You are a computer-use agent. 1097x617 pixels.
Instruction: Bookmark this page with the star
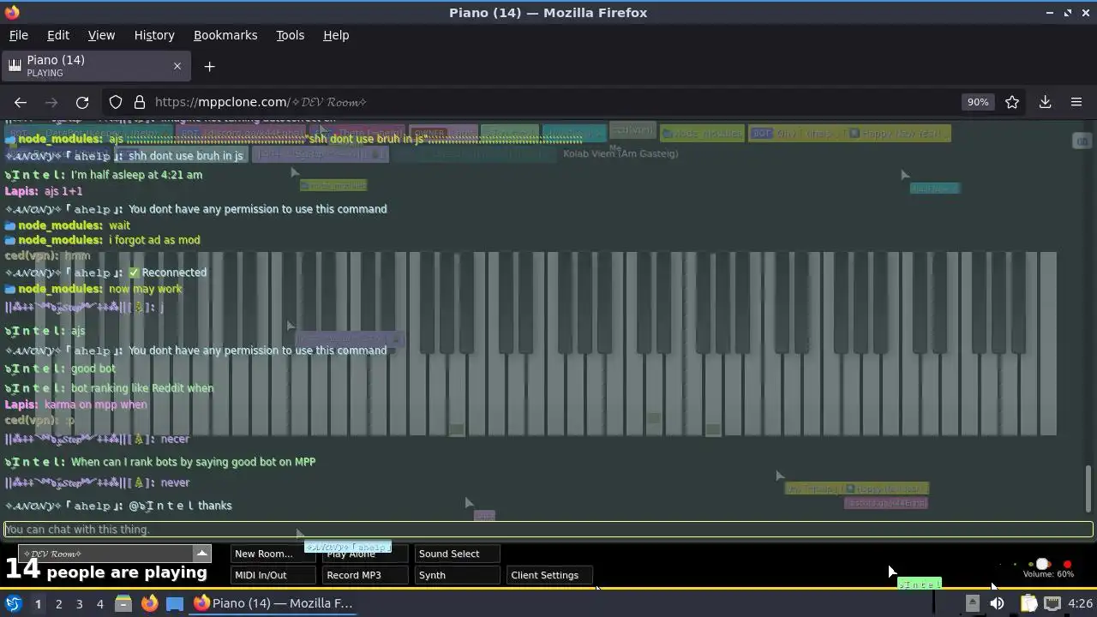tap(1012, 102)
